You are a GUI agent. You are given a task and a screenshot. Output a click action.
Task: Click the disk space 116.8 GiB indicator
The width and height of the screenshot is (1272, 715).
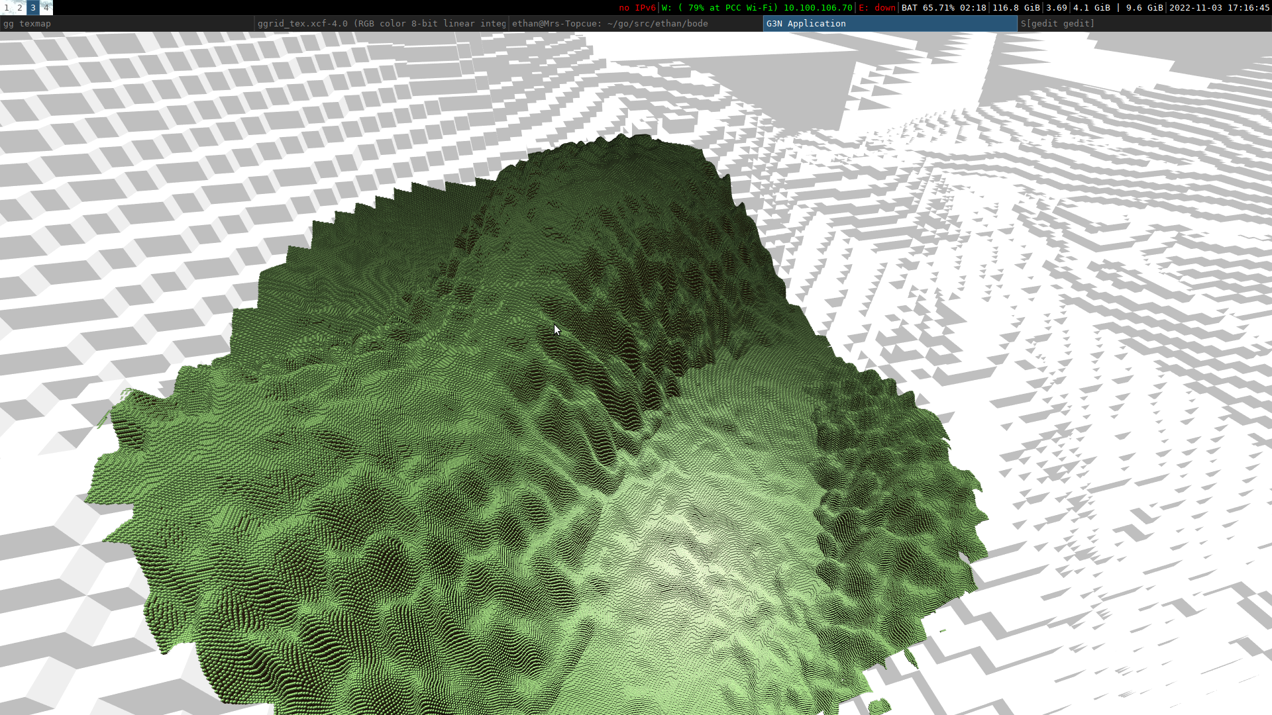[x=1016, y=8]
